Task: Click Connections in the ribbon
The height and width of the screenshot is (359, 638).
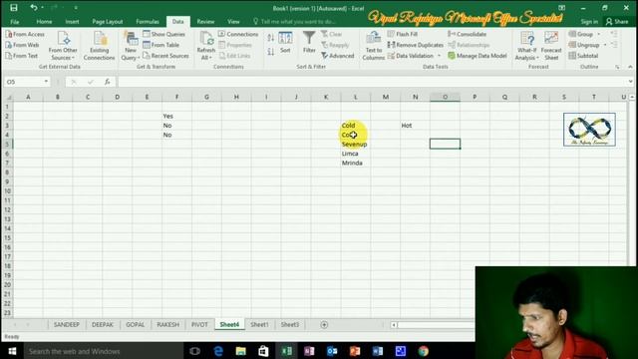Action: pyautogui.click(x=238, y=34)
